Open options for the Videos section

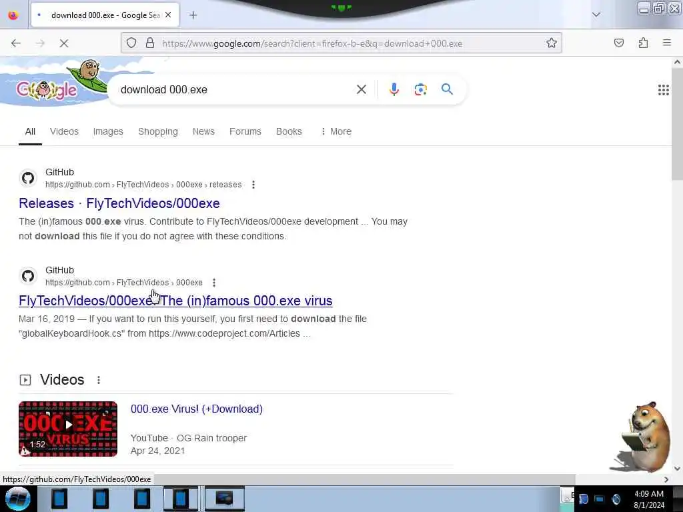point(99,380)
